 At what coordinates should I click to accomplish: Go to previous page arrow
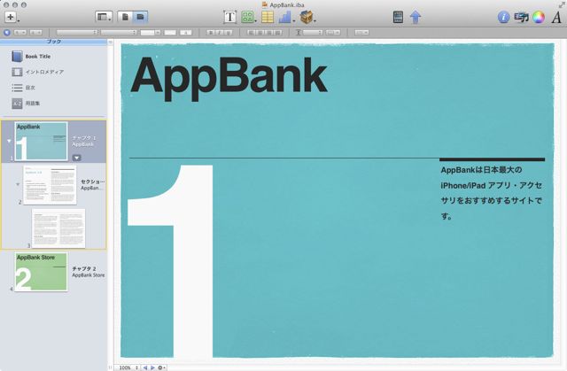pyautogui.click(x=145, y=367)
